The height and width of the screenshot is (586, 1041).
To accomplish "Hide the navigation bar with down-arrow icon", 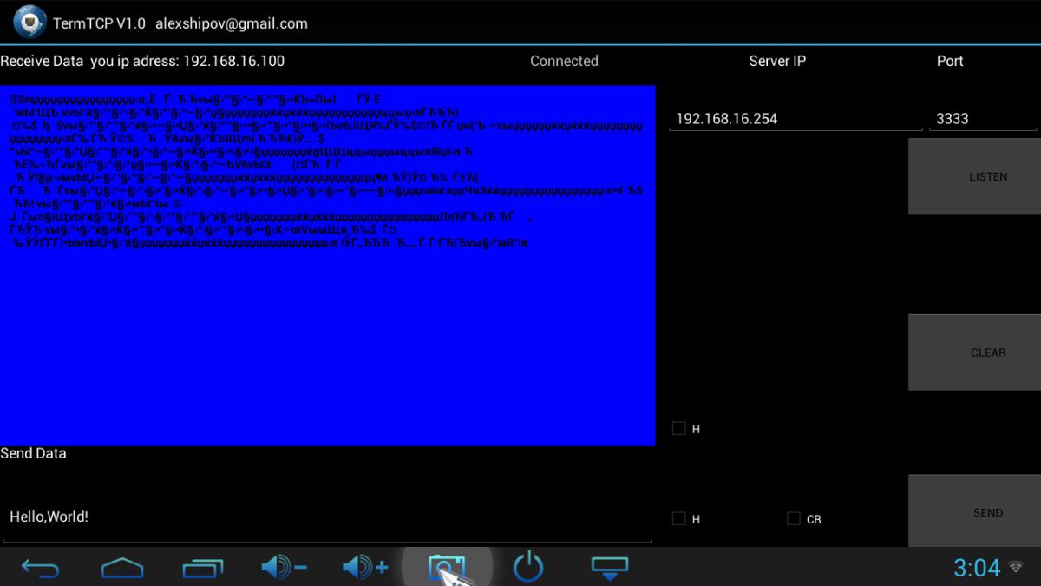I will 609,568.
